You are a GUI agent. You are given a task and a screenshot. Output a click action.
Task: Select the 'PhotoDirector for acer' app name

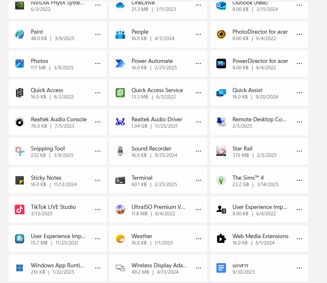click(260, 32)
